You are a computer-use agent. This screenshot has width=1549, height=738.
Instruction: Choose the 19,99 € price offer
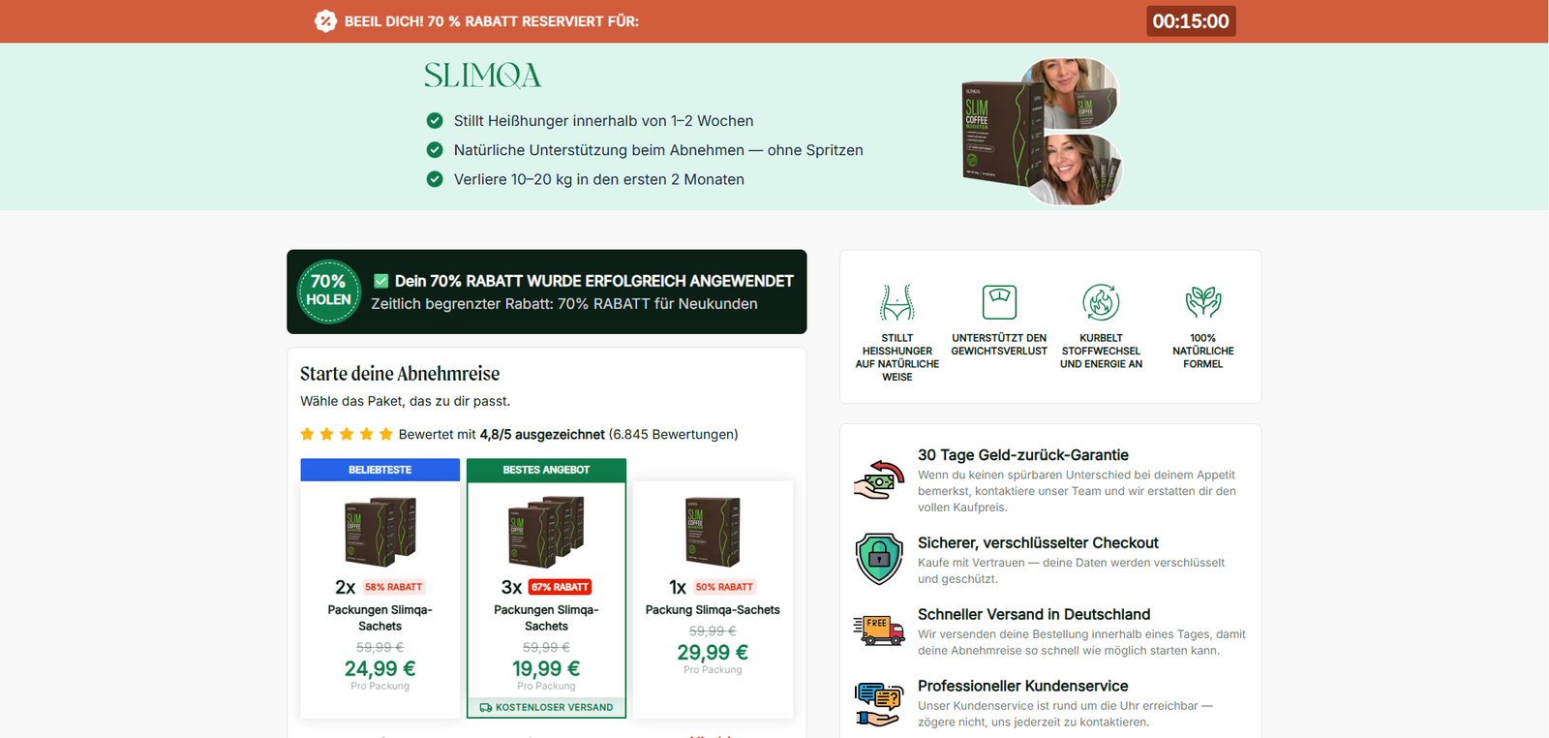(546, 668)
